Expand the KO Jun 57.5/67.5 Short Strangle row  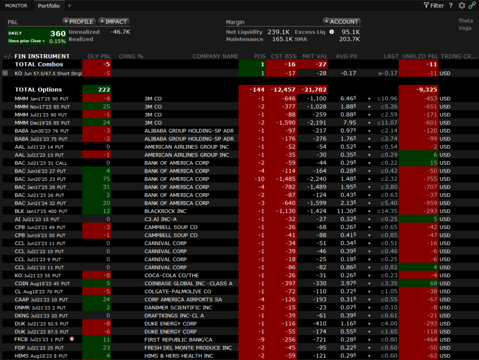(x=5, y=73)
